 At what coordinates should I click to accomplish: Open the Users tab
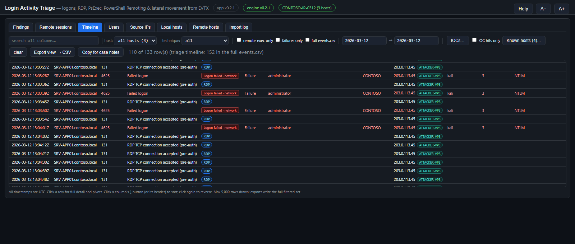point(114,27)
